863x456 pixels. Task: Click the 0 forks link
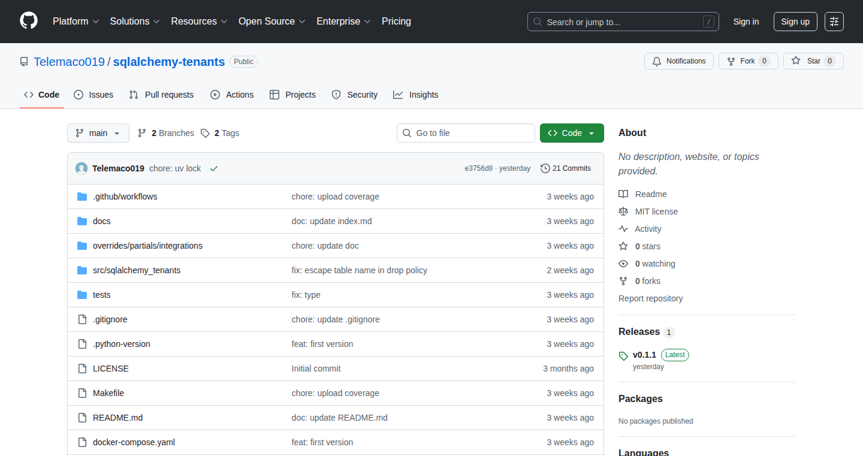(x=648, y=281)
